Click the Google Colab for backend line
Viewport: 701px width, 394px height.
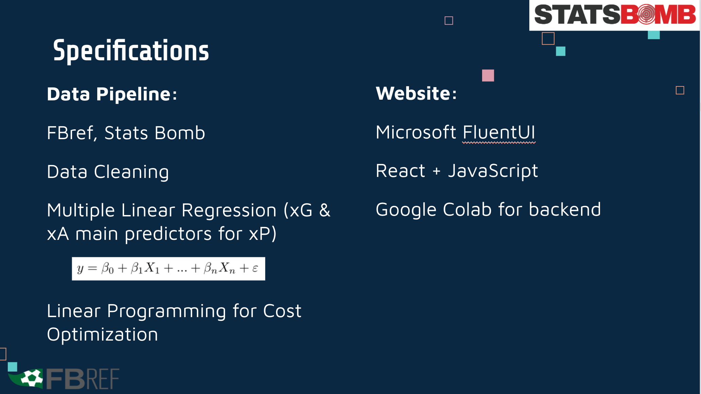tap(488, 210)
